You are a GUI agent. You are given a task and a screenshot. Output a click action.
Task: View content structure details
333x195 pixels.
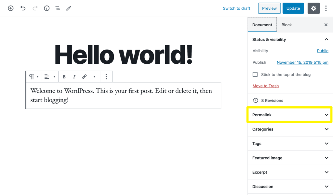click(47, 8)
